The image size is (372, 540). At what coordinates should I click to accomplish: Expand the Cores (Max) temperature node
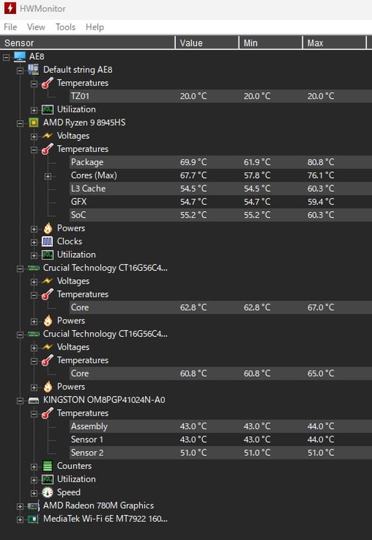click(48, 176)
